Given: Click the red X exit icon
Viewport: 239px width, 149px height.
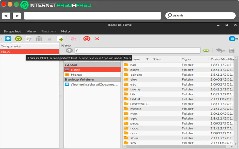Looking at the screenshot, I should (x=97, y=39).
